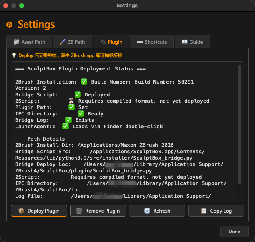Click the 'Version: 2' line
Viewport: 255px width, 242px height.
tap(31, 88)
